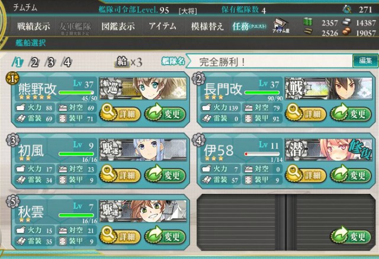
Task: Click 変更 in the empty sixth slot
Action: [x=351, y=236]
